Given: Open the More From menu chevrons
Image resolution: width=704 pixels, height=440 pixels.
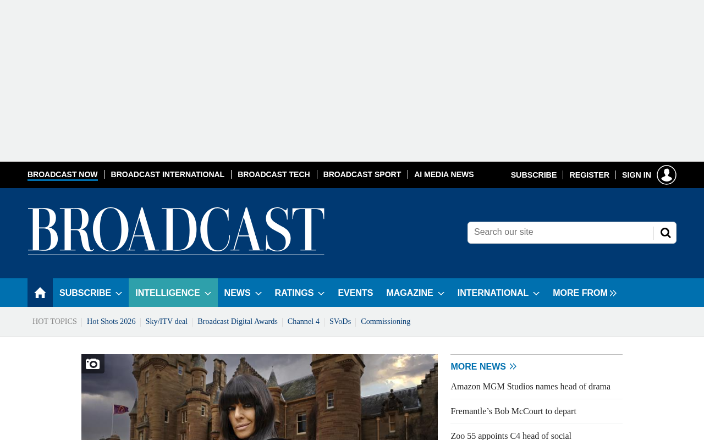Looking at the screenshot, I should click(x=613, y=294).
